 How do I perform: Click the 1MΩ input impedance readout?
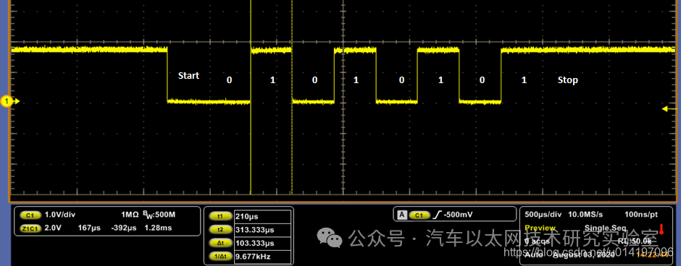coord(130,215)
